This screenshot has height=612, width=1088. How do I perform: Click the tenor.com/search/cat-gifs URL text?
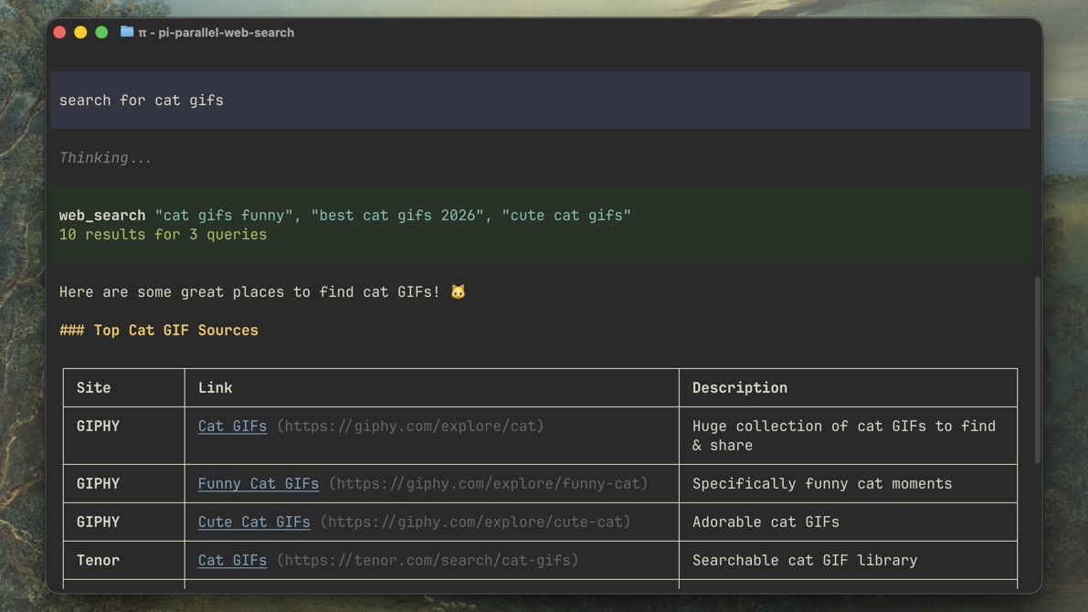428,561
